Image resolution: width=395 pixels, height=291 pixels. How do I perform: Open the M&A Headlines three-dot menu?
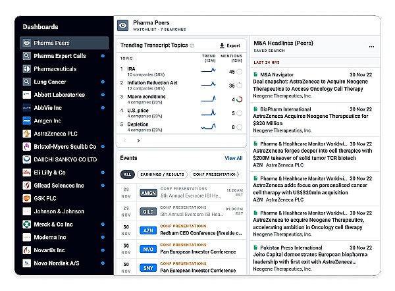[x=371, y=46]
